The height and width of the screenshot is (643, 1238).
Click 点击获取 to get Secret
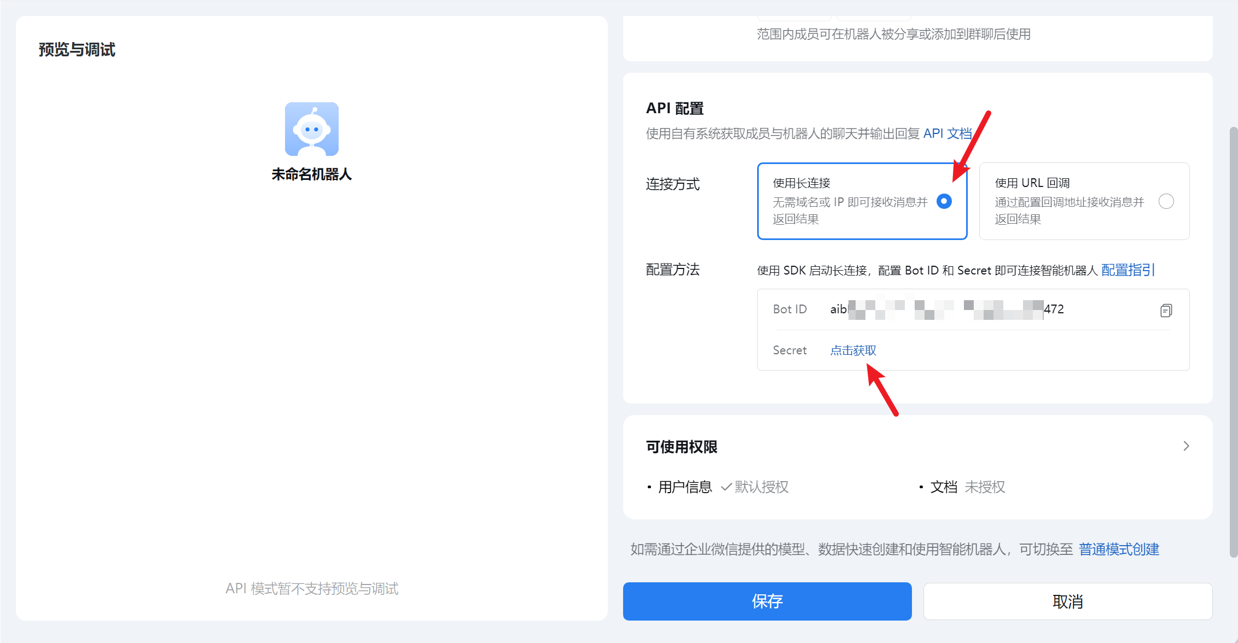(853, 350)
